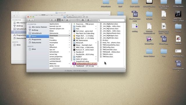186x105 pixels.
Task: Go forward in the TooManyItems Finder window
Action: pos(32,20)
